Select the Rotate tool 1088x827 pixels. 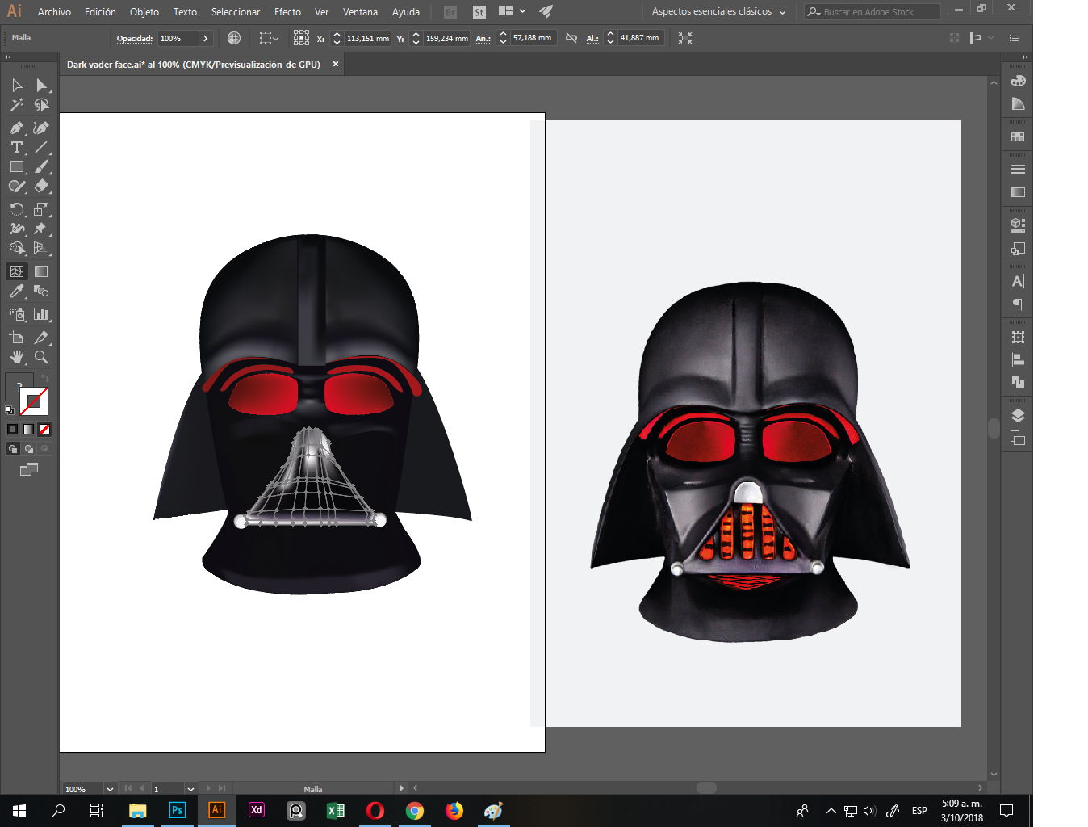pyautogui.click(x=17, y=209)
